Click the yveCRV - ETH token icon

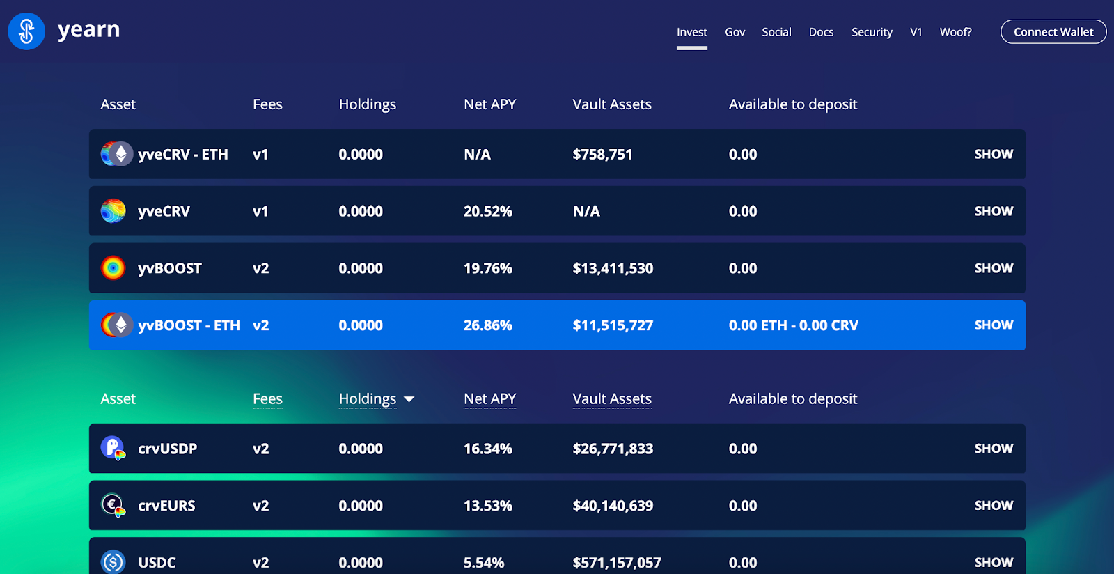(116, 154)
